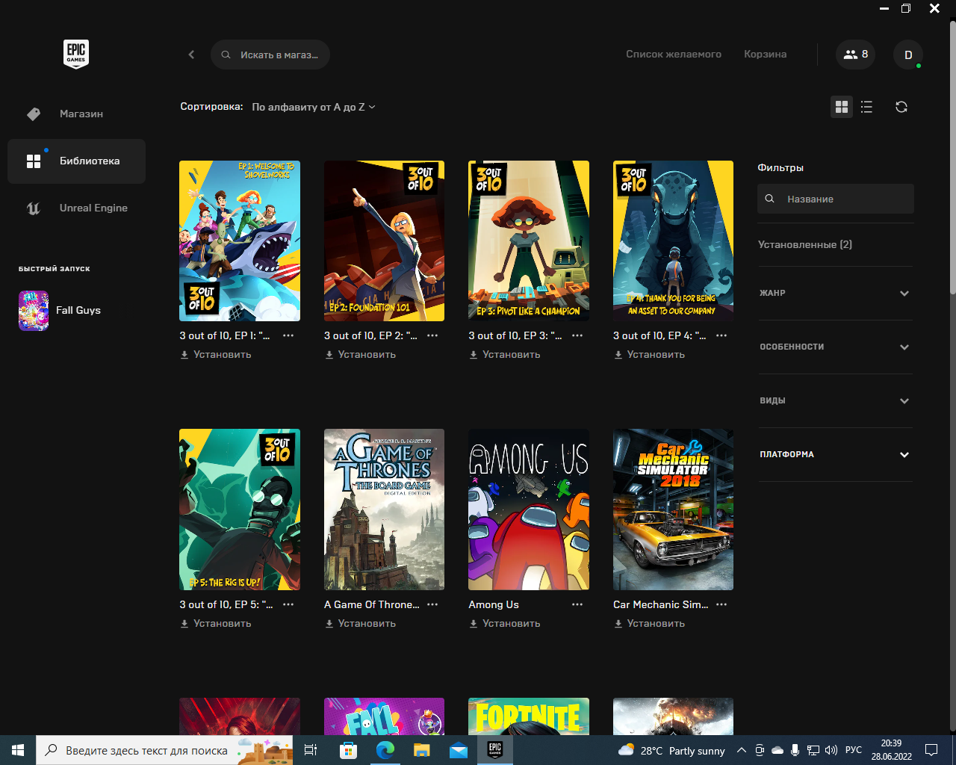The width and height of the screenshot is (956, 765).
Task: Open Список желаемого
Action: tap(674, 55)
